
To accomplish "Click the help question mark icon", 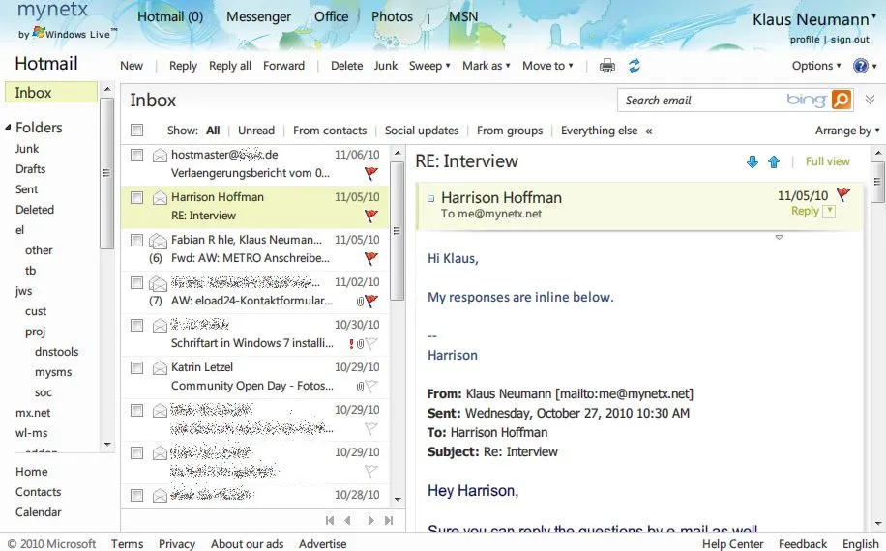I will point(860,66).
